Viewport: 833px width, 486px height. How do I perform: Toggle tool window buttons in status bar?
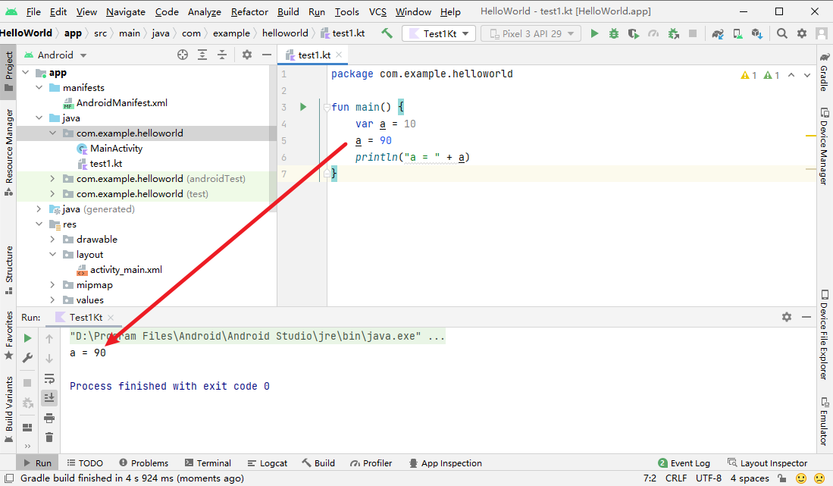tap(8, 478)
